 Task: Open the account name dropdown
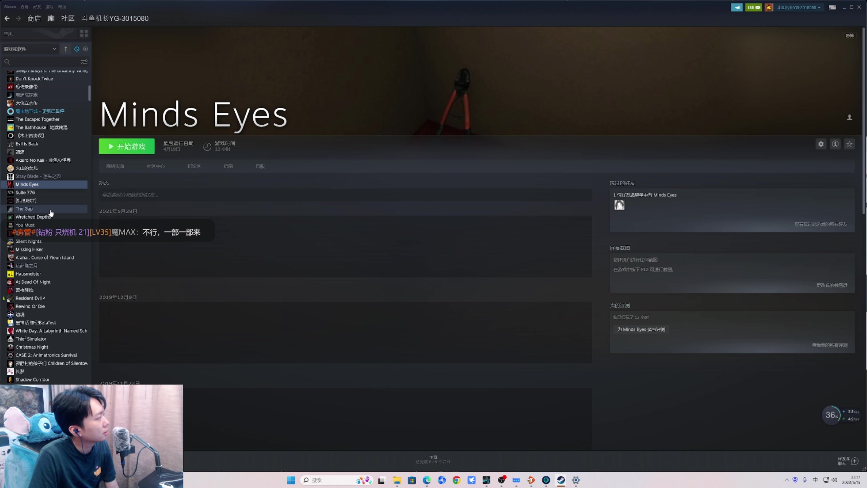(798, 7)
